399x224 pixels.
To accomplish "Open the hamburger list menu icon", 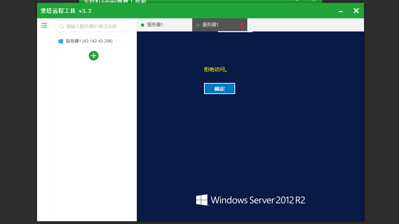I will (44, 25).
